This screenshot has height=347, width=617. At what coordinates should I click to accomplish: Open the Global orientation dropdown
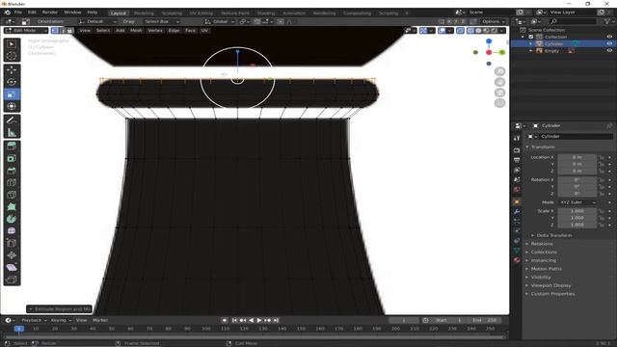(219, 21)
